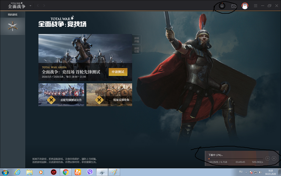
Task: Click the action center flag tray icon
Action: [x=251, y=172]
